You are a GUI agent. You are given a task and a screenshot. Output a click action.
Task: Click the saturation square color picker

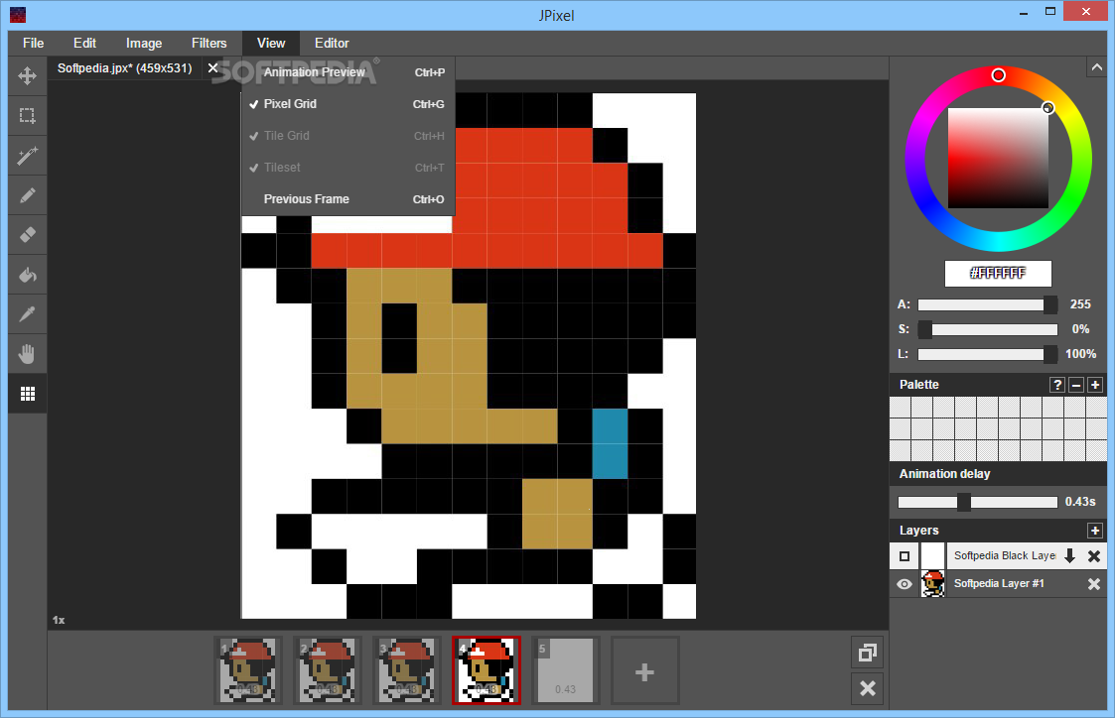pos(999,159)
